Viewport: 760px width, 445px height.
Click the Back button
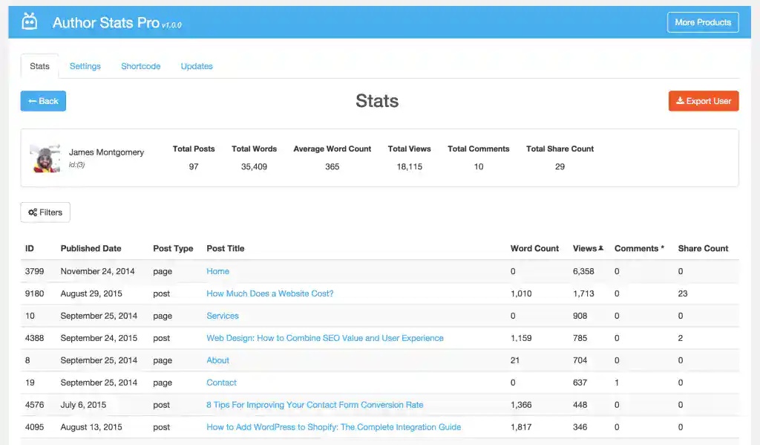[x=43, y=101]
